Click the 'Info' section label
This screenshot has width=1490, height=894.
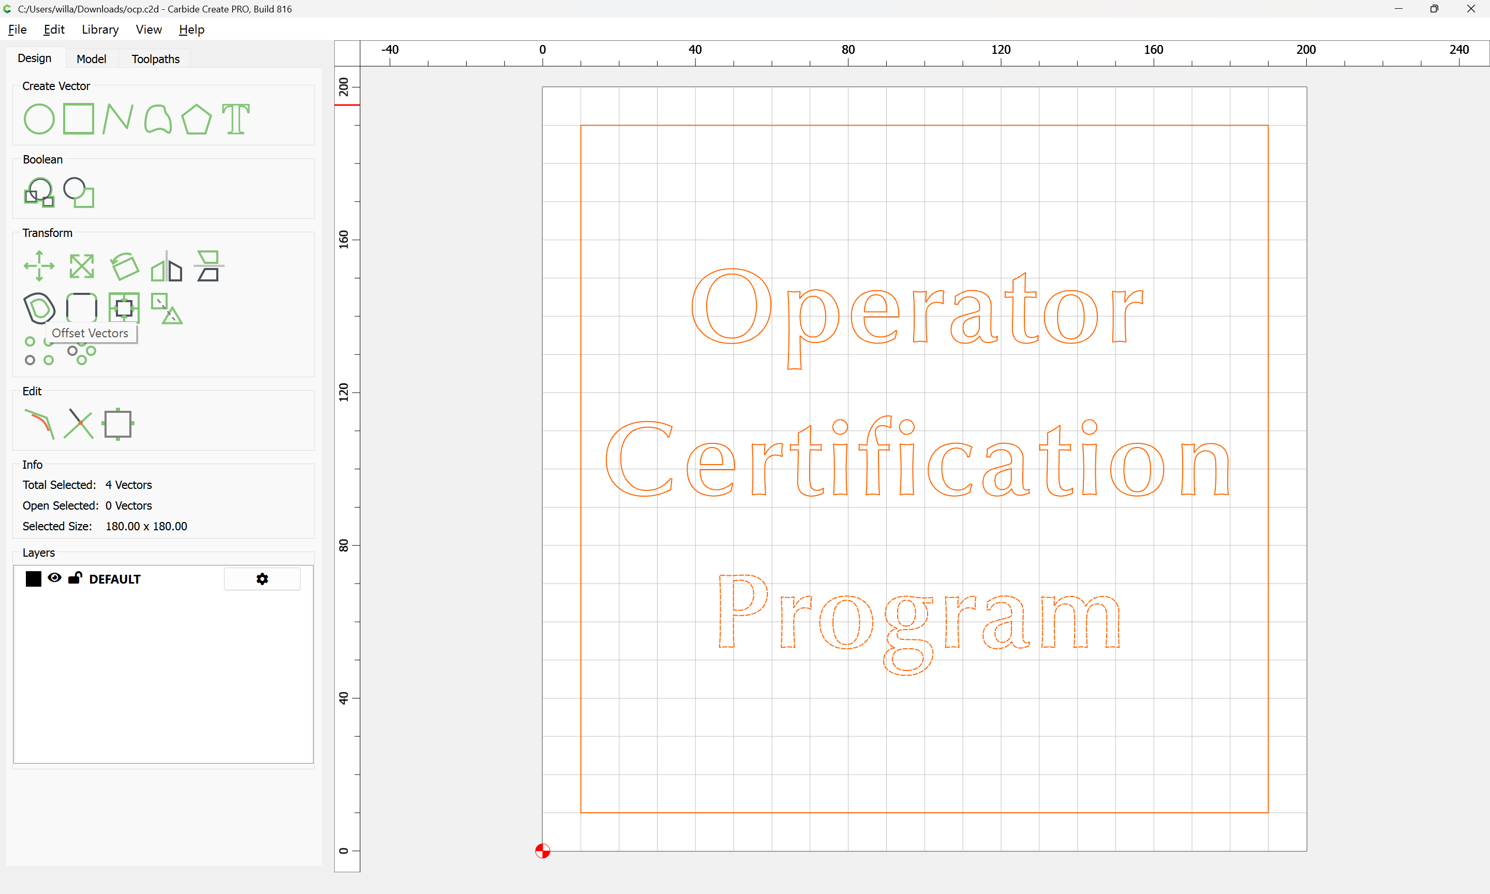pos(33,465)
